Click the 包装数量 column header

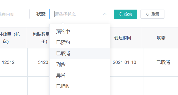pyautogui.click(x=38, y=38)
